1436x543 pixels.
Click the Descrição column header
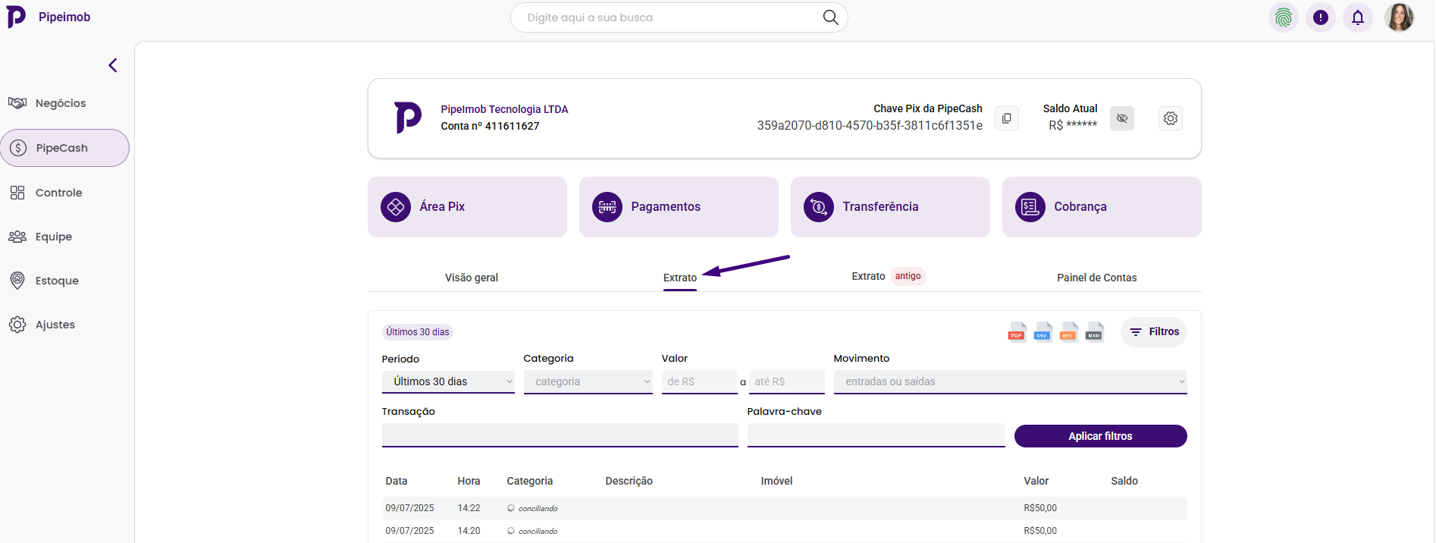tap(629, 481)
